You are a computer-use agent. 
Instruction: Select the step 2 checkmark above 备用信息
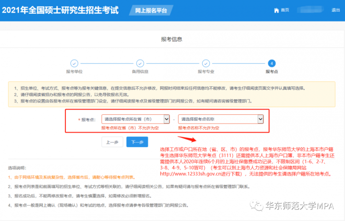point(140,63)
